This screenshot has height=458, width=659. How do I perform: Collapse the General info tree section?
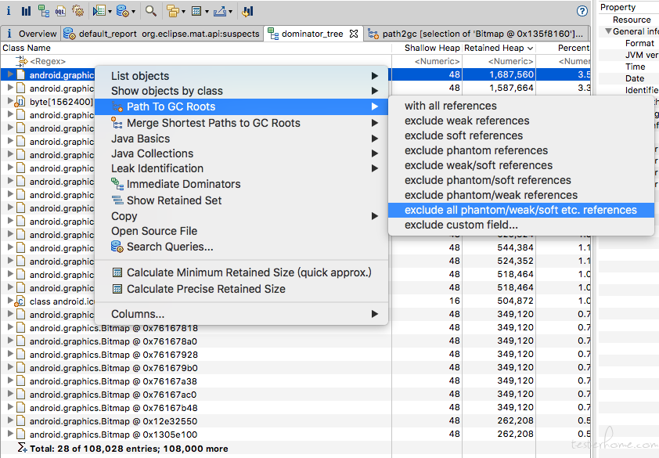tap(608, 32)
